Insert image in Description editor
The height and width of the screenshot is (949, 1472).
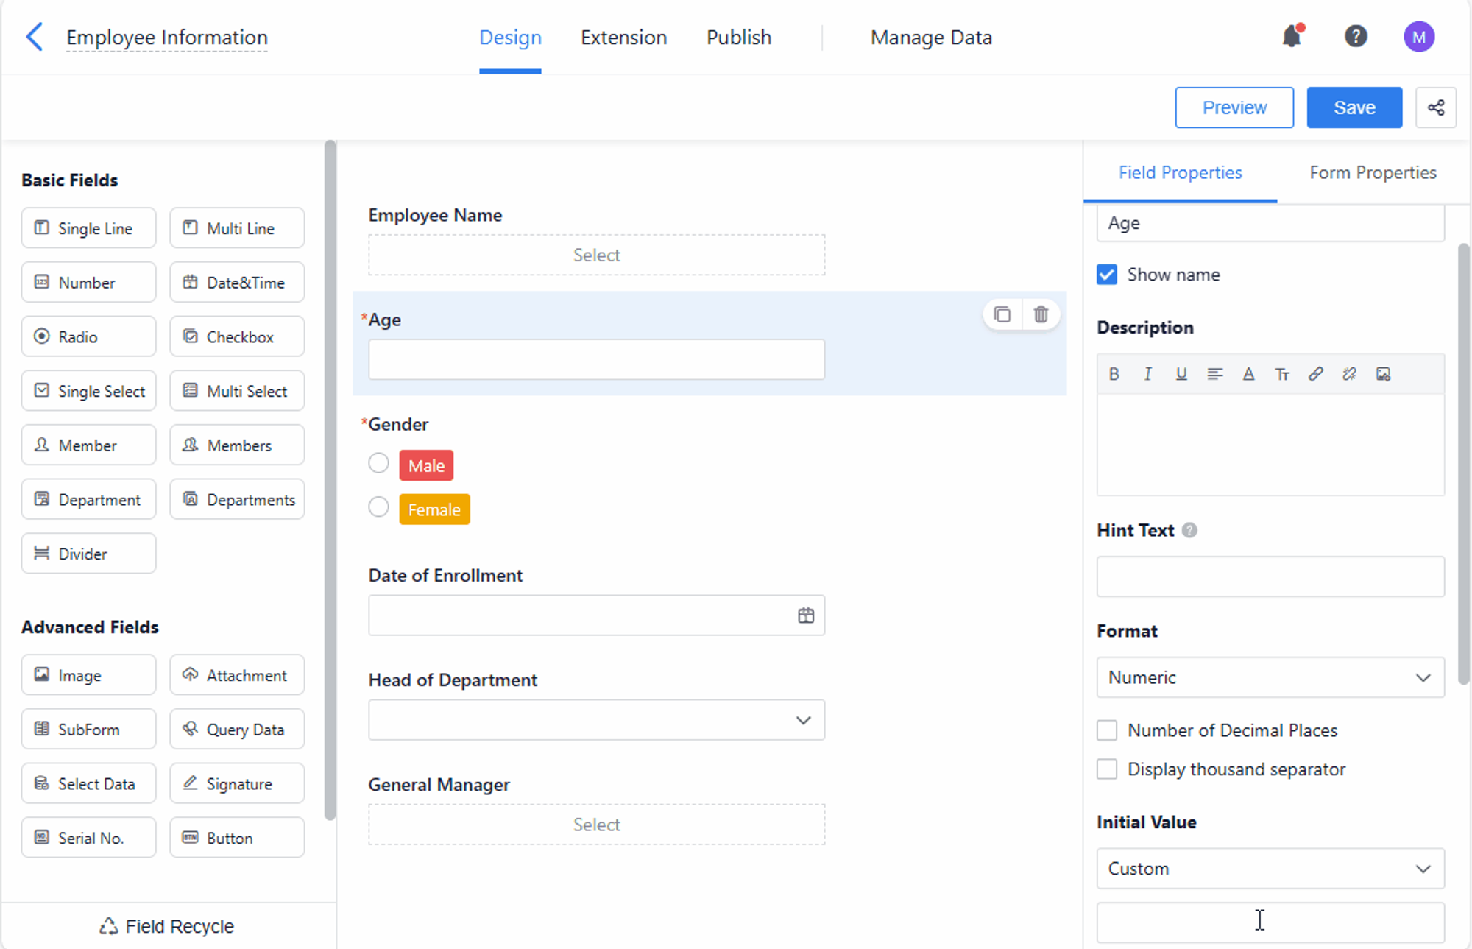[x=1383, y=374]
